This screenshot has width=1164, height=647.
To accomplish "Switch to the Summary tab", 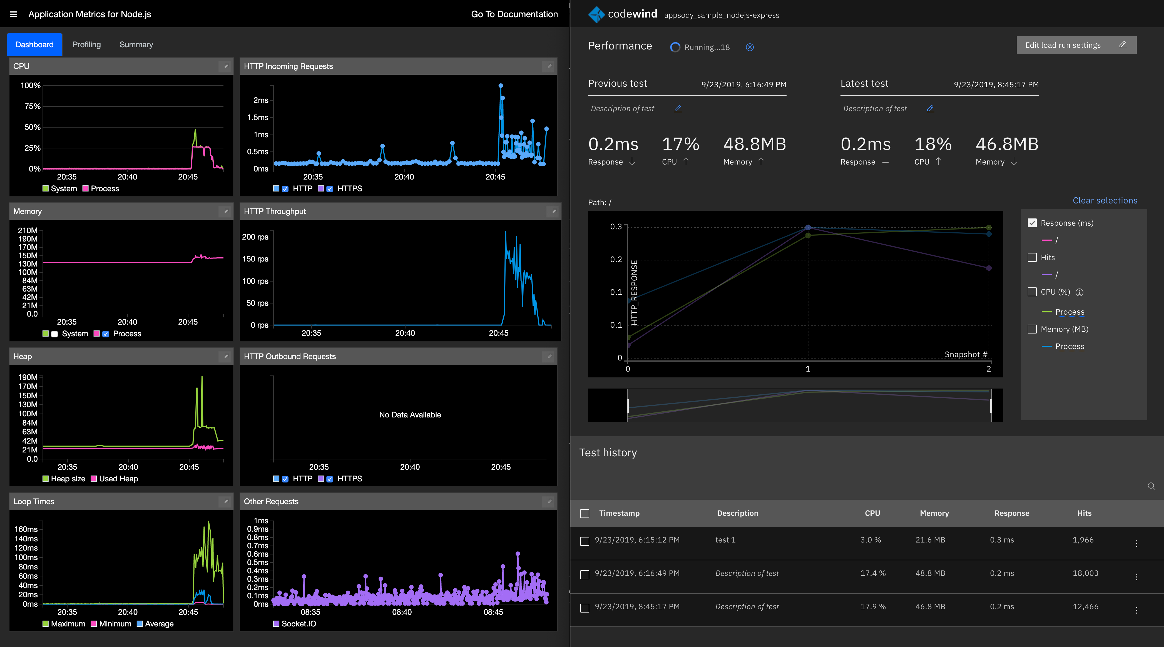I will [136, 44].
